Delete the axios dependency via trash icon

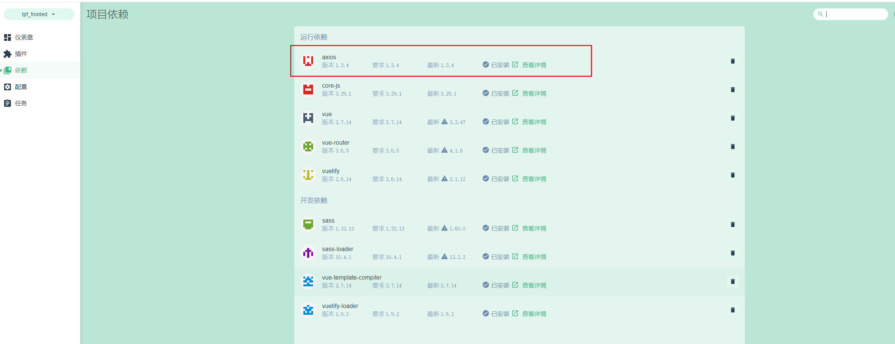(732, 61)
